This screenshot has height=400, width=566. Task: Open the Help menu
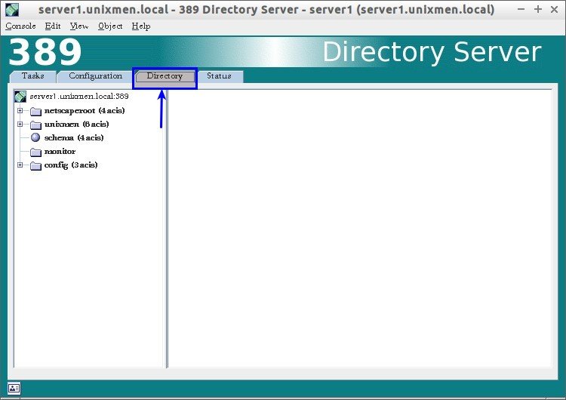(x=141, y=26)
